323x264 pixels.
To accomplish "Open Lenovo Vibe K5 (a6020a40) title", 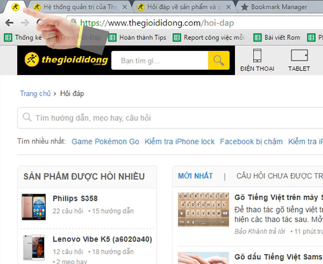I will [102, 239].
